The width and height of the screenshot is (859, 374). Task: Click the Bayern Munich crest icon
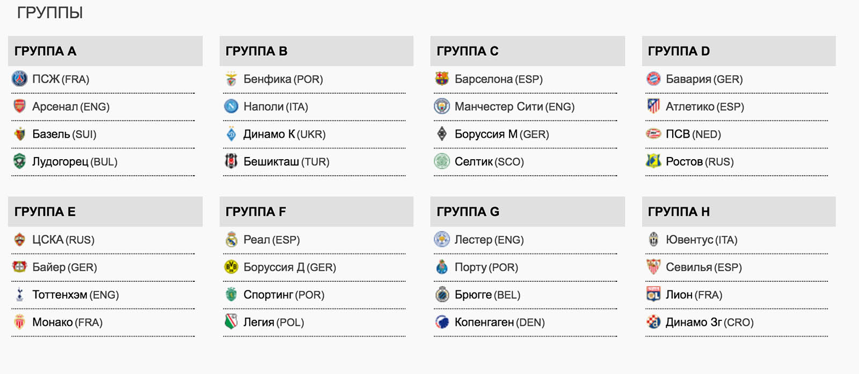coord(653,79)
